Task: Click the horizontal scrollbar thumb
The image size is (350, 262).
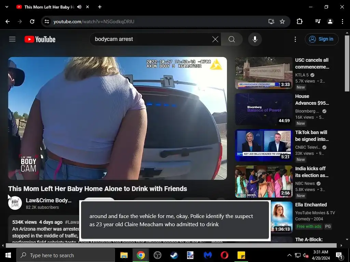Action: (x=171, y=245)
